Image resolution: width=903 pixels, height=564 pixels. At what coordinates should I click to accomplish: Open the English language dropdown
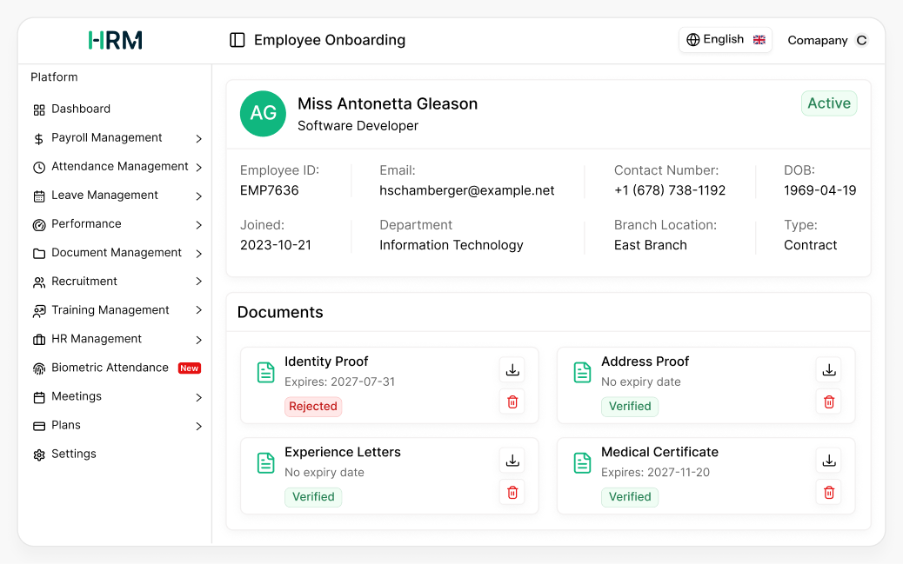pyautogui.click(x=726, y=39)
